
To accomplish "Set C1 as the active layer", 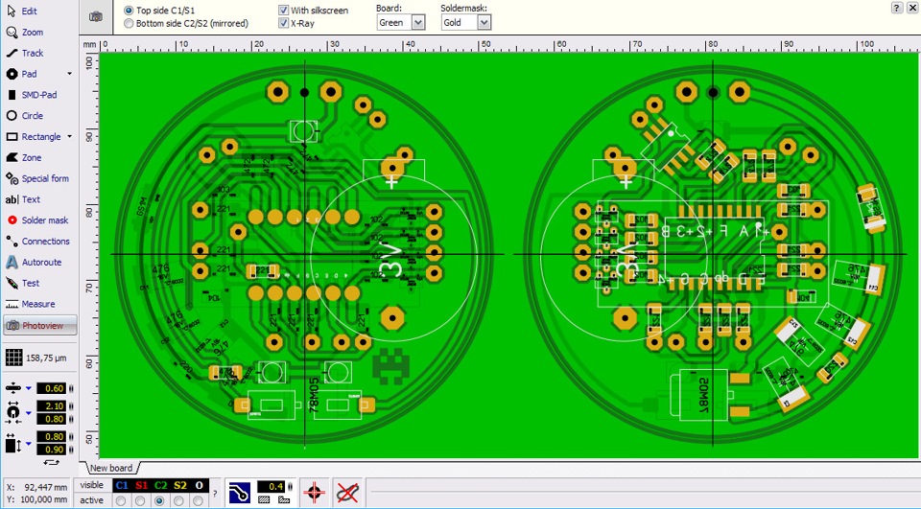I will 121,500.
